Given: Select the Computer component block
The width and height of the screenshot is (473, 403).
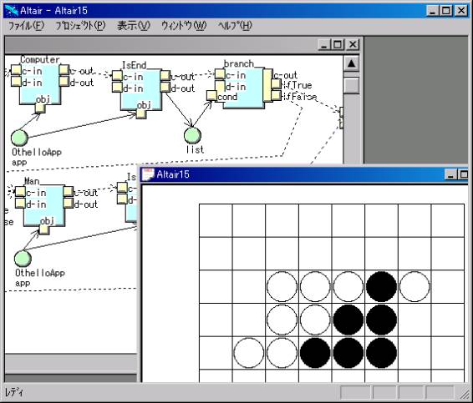Looking at the screenshot, I should click(40, 84).
